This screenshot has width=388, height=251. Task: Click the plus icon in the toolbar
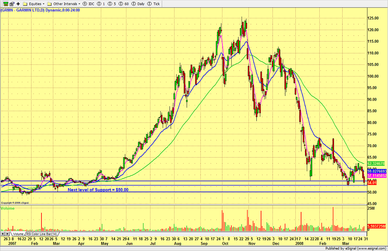[18, 4]
